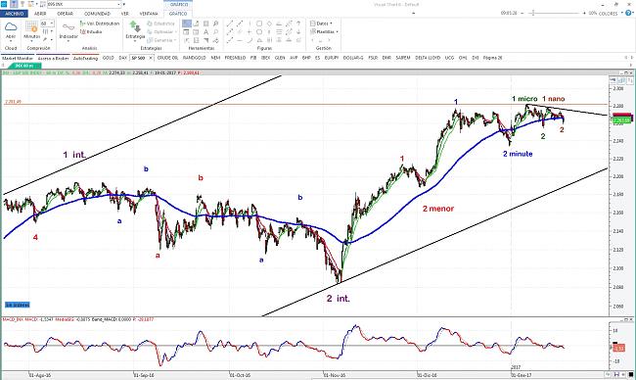
Task: Open the ARCHIVO menu
Action: (x=15, y=14)
